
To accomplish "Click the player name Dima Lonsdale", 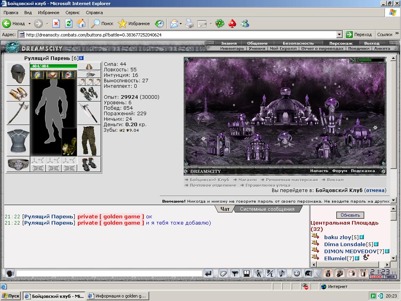I will tap(345, 244).
